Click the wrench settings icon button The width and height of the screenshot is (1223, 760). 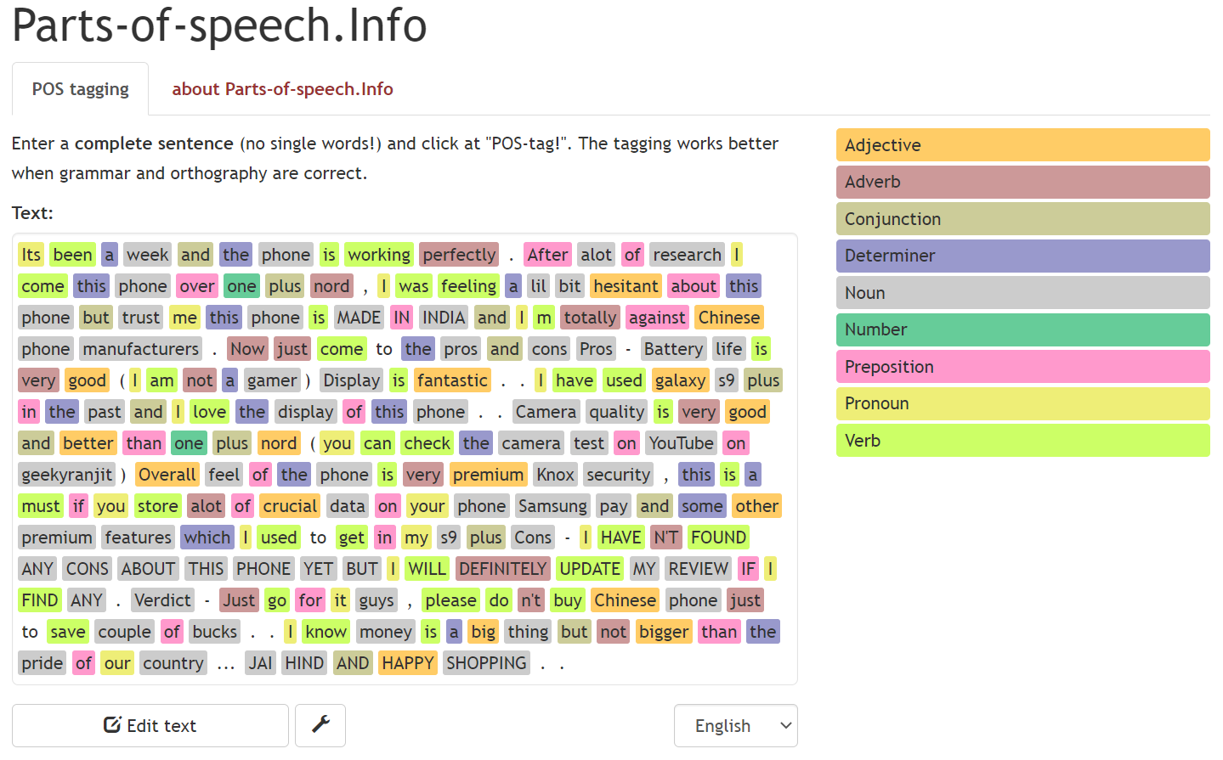pyautogui.click(x=320, y=725)
